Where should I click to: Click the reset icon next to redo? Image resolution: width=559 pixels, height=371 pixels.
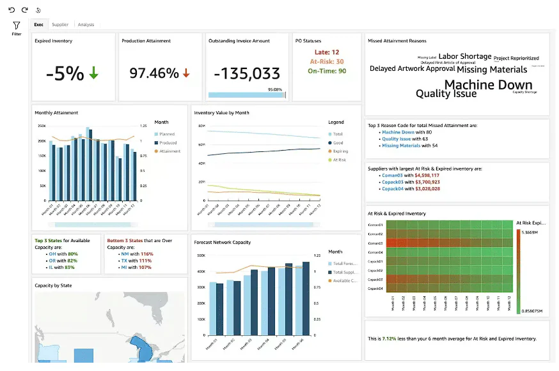coord(38,10)
